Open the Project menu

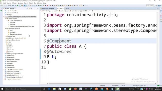31,3
